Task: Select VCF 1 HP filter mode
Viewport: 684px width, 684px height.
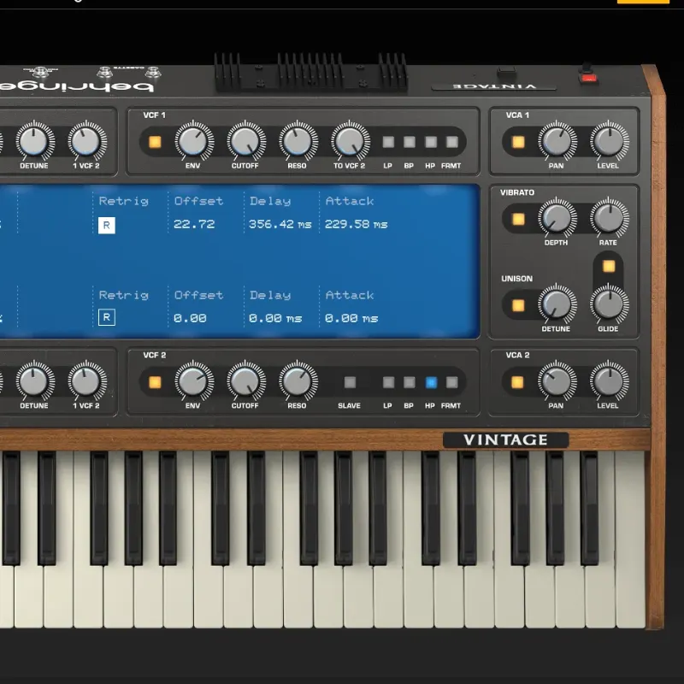Action: 431,142
